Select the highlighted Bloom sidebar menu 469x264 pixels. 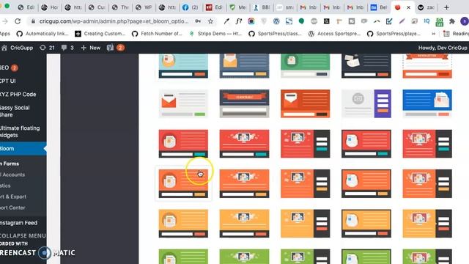tap(23, 148)
